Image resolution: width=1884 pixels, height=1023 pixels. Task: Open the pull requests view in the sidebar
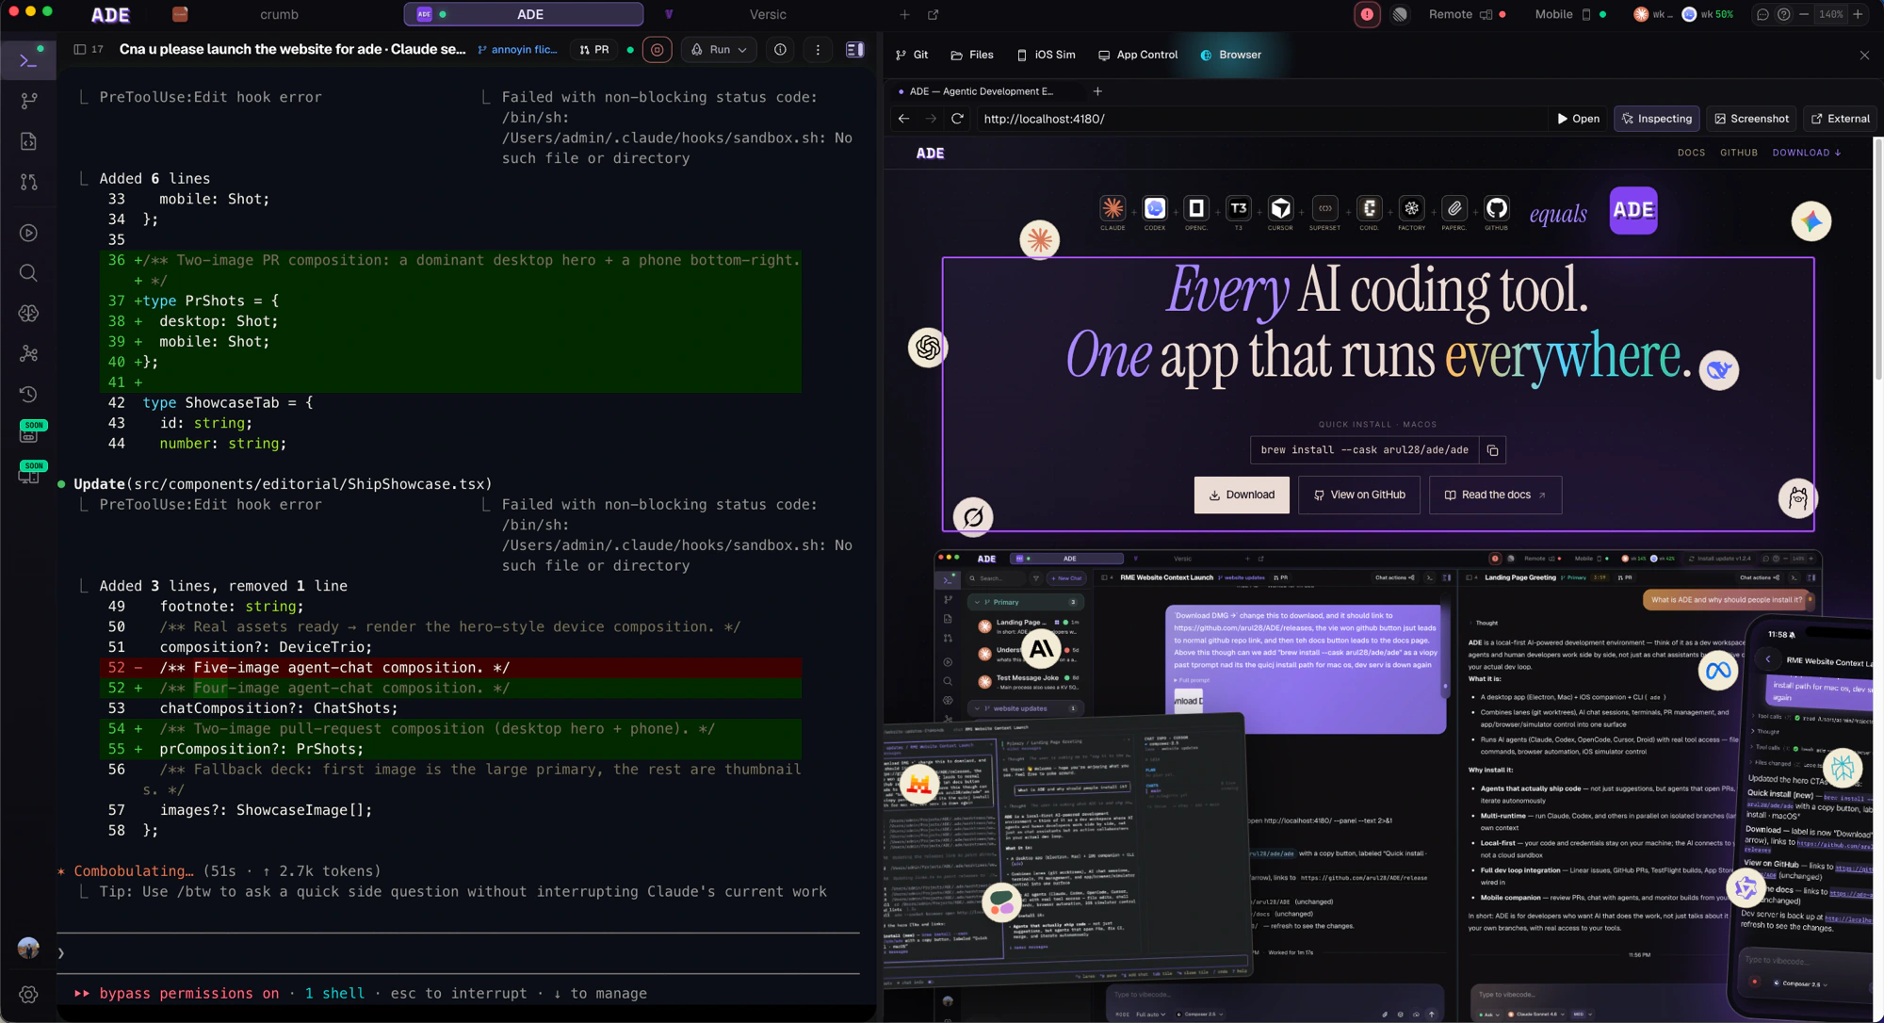28,182
